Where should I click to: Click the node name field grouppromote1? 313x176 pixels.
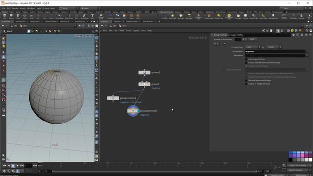pos(259,35)
